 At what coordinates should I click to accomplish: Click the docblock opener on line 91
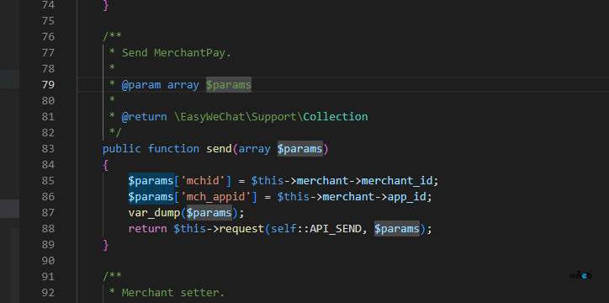coord(112,276)
